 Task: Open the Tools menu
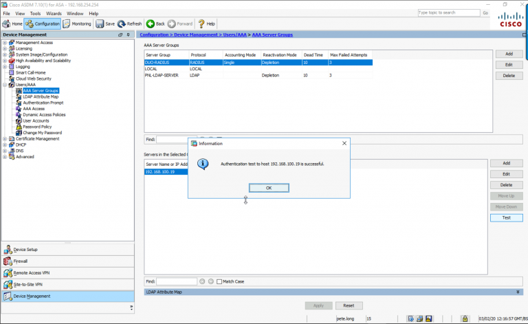[35, 14]
